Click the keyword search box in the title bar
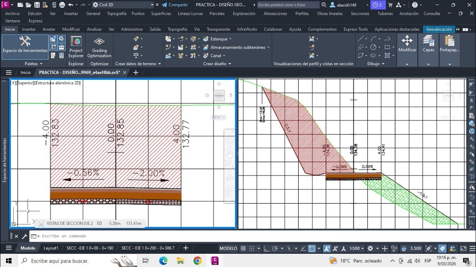This screenshot has width=476, height=267. pyautogui.click(x=288, y=5)
